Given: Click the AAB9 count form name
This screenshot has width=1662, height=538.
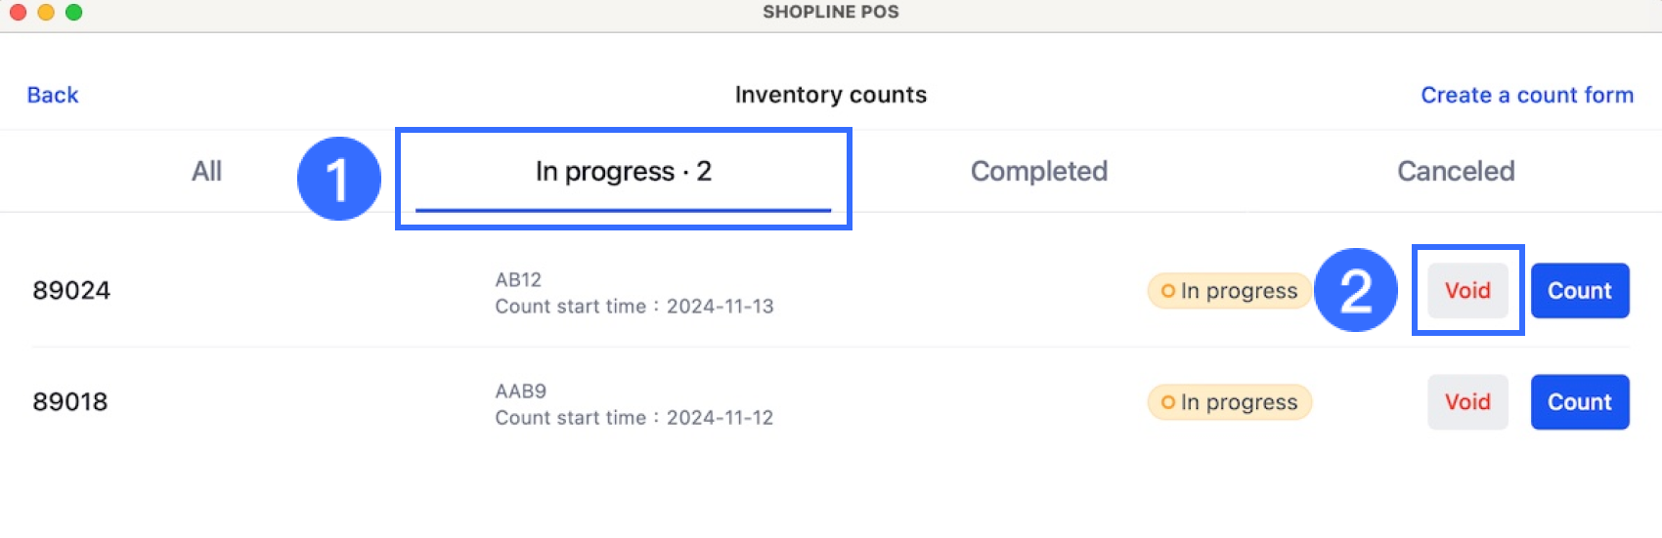Looking at the screenshot, I should [x=520, y=392].
